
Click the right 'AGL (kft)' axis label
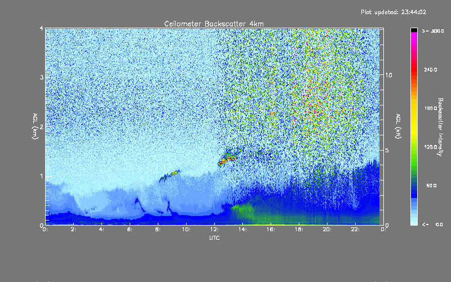[399, 126]
